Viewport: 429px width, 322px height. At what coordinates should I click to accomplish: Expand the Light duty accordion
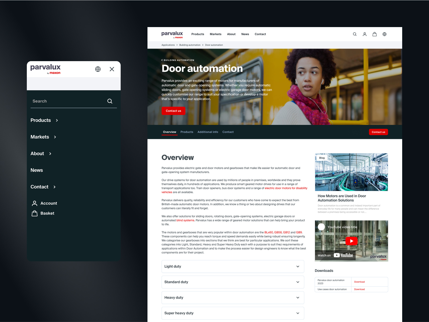tap(233, 266)
